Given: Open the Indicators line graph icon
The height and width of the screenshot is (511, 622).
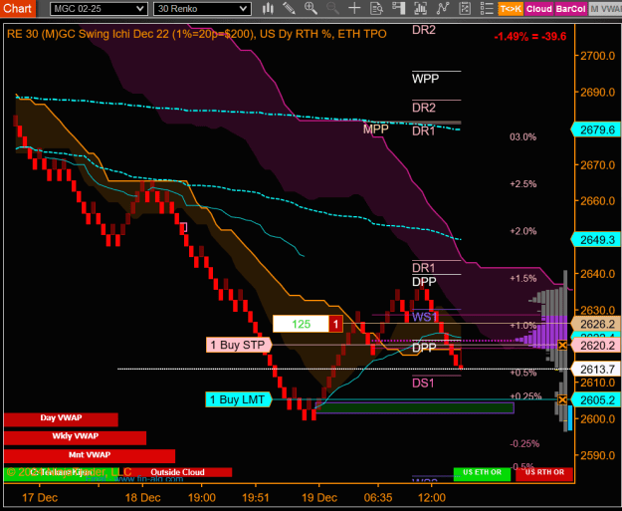Looking at the screenshot, I should 442,8.
